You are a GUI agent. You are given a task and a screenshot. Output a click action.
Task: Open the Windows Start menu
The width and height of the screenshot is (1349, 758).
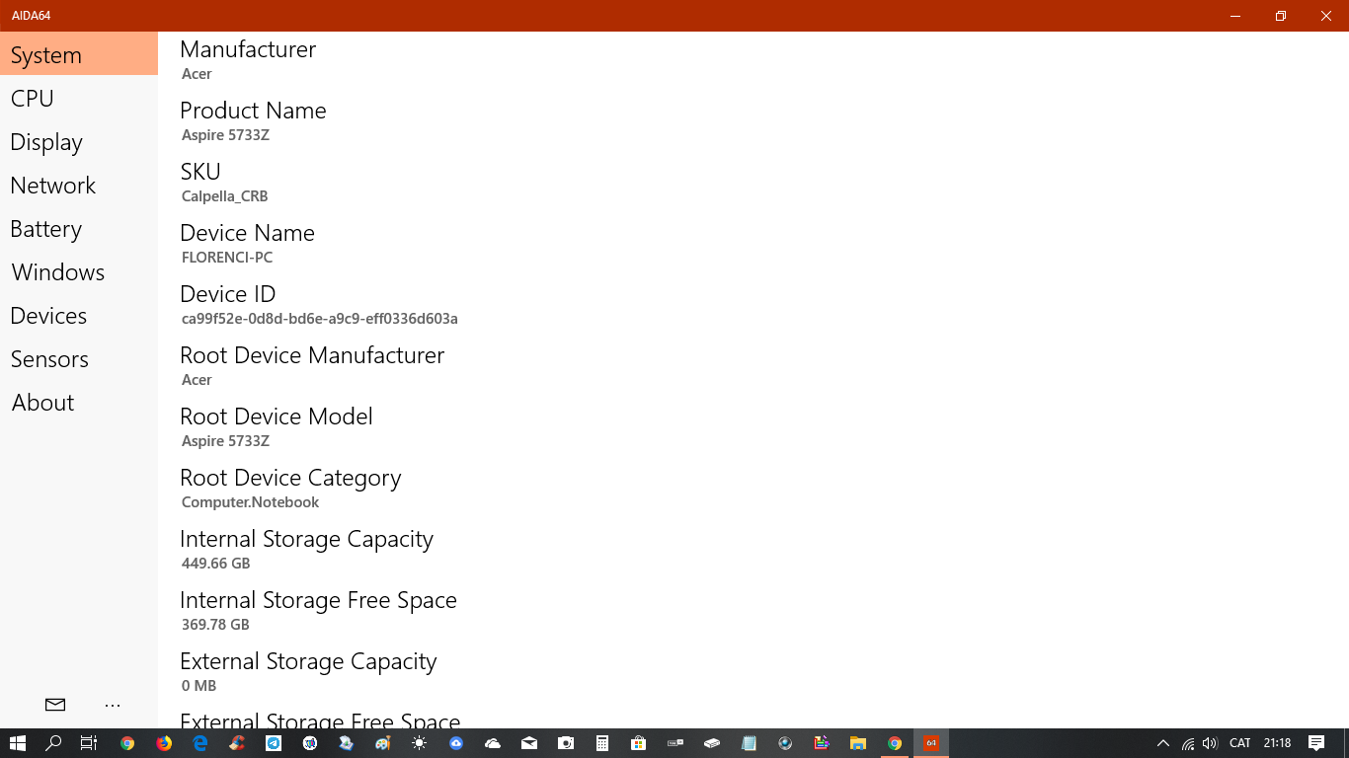pos(18,743)
